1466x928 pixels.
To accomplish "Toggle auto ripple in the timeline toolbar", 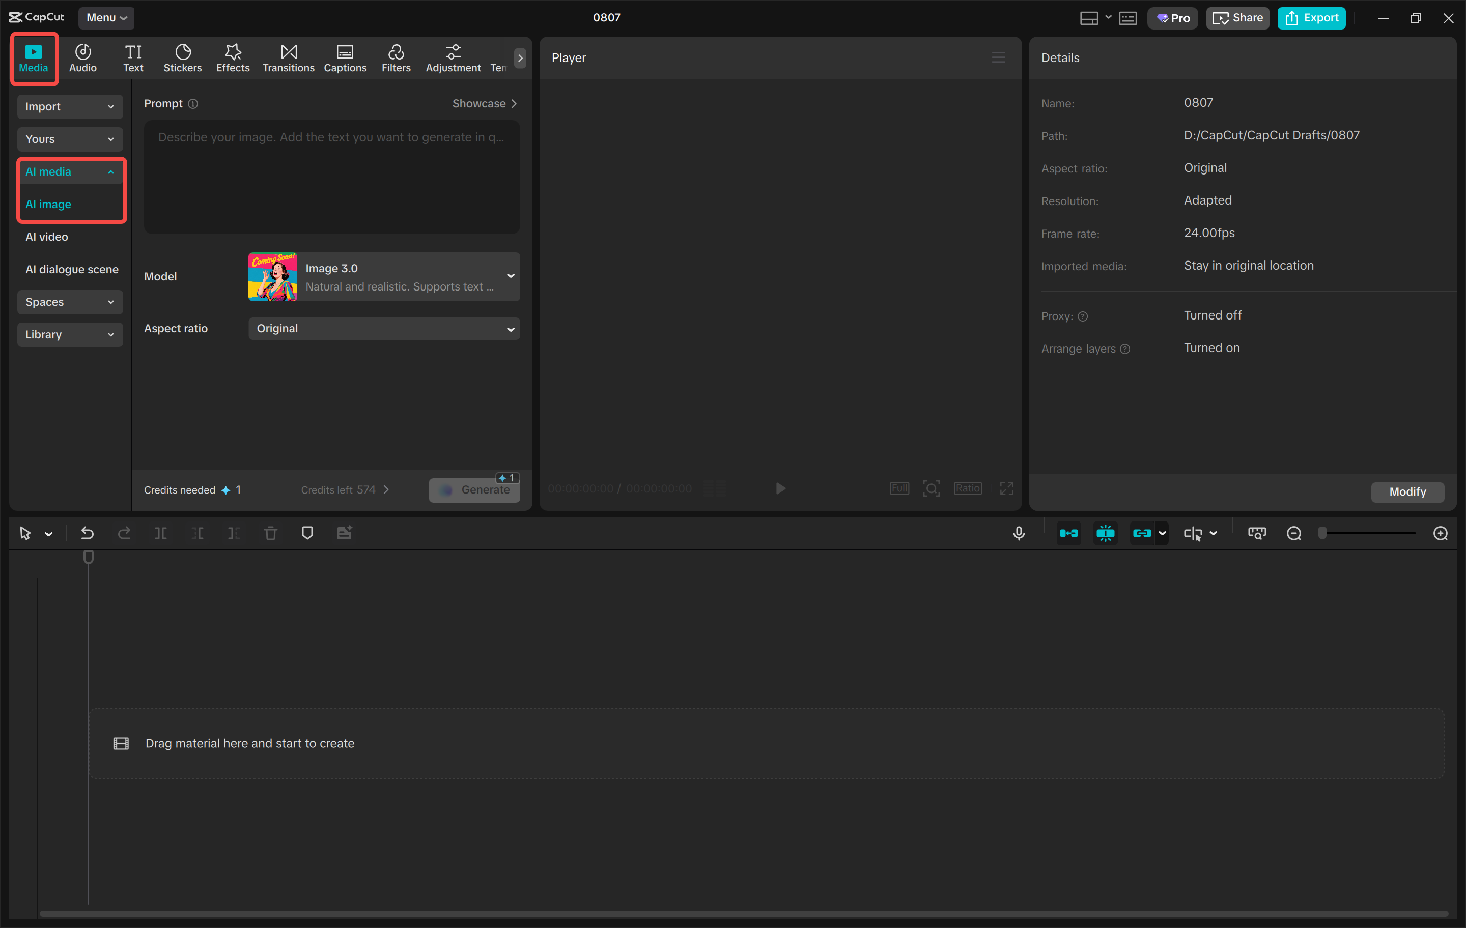I will pyautogui.click(x=1068, y=533).
